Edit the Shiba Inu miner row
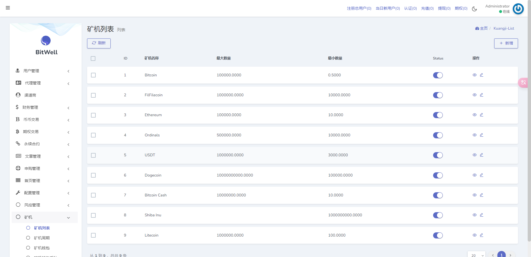The image size is (531, 257). tap(481, 215)
